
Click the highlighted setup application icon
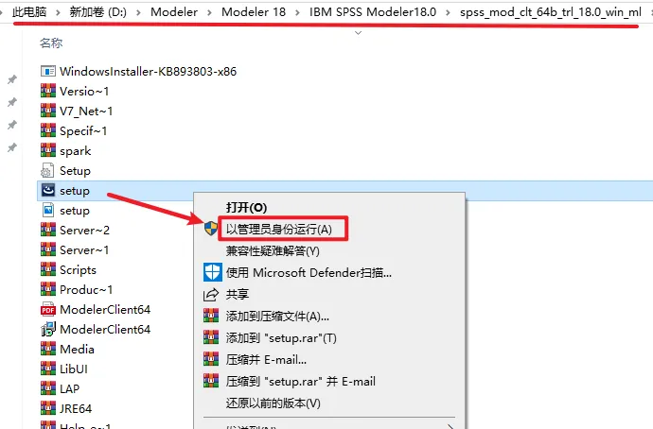(x=48, y=190)
